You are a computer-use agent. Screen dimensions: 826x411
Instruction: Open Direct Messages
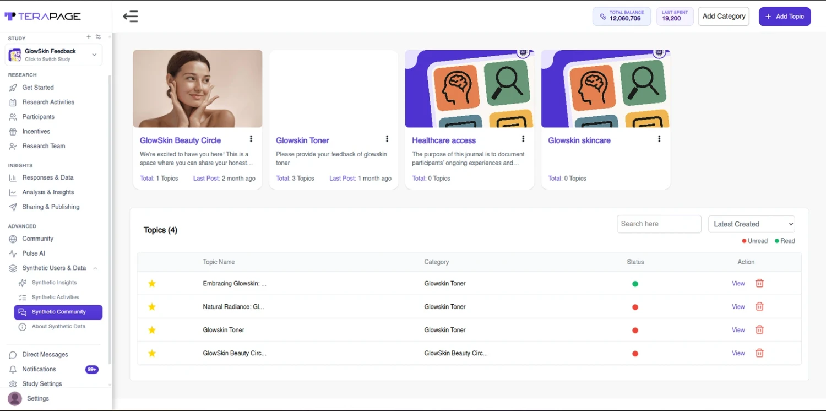point(45,355)
